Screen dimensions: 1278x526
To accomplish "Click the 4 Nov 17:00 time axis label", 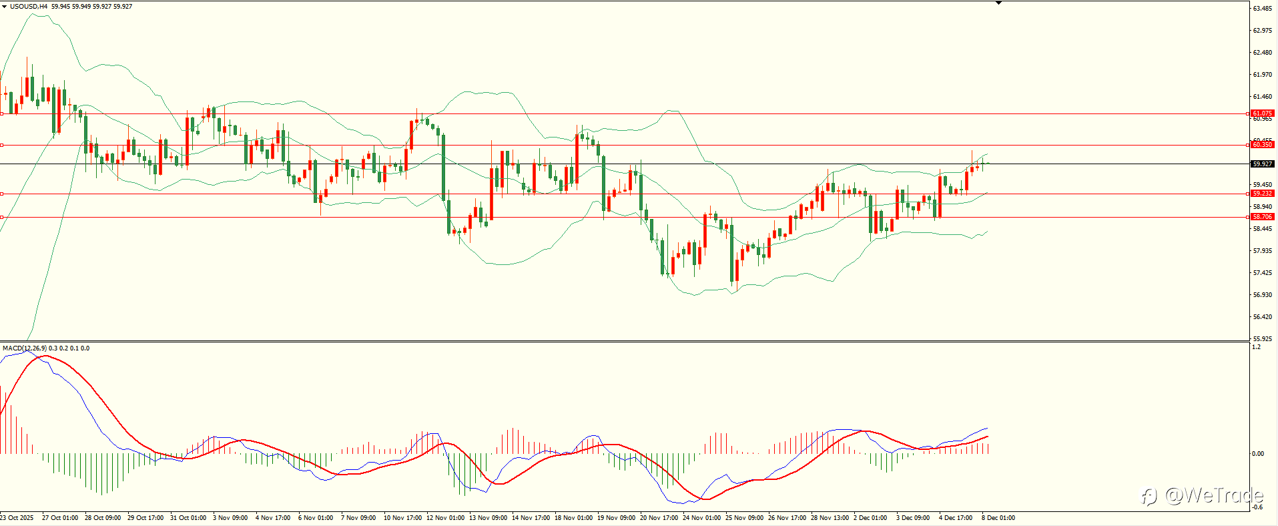I will [273, 518].
